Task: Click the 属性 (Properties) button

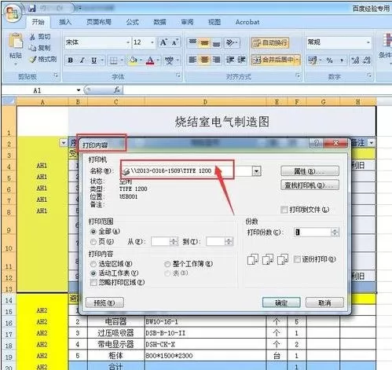Action: pyautogui.click(x=310, y=171)
